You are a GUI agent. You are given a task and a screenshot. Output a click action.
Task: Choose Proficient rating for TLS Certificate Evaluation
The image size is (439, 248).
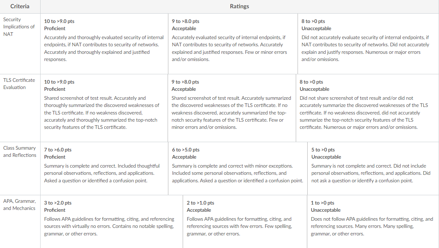pyautogui.click(x=104, y=108)
